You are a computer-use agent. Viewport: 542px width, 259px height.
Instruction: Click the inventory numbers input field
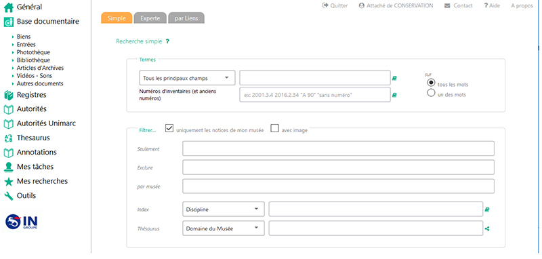(x=315, y=95)
